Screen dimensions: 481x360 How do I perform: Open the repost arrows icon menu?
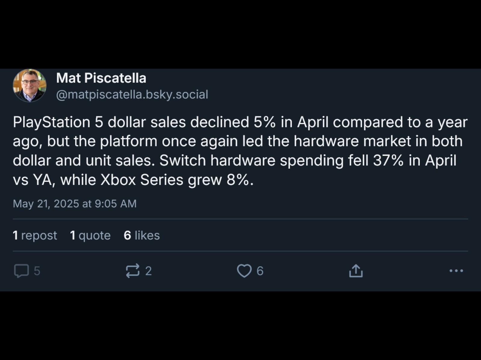pos(133,271)
